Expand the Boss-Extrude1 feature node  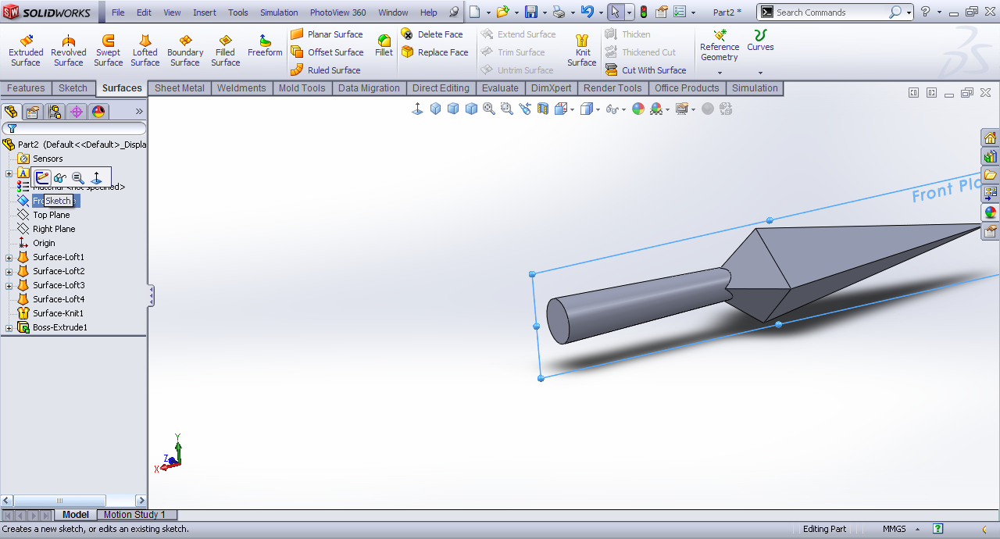[x=9, y=328]
